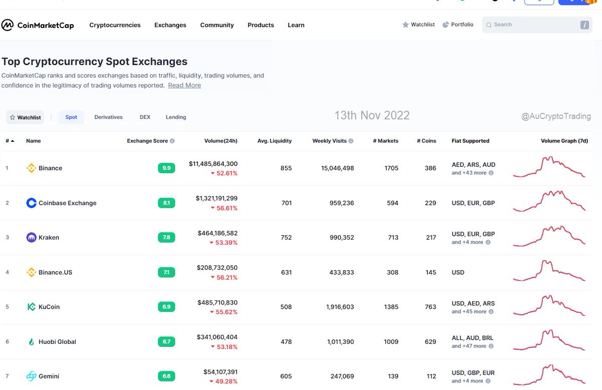Sort by Avg. Liquidity column header
602x390 pixels.
point(274,141)
